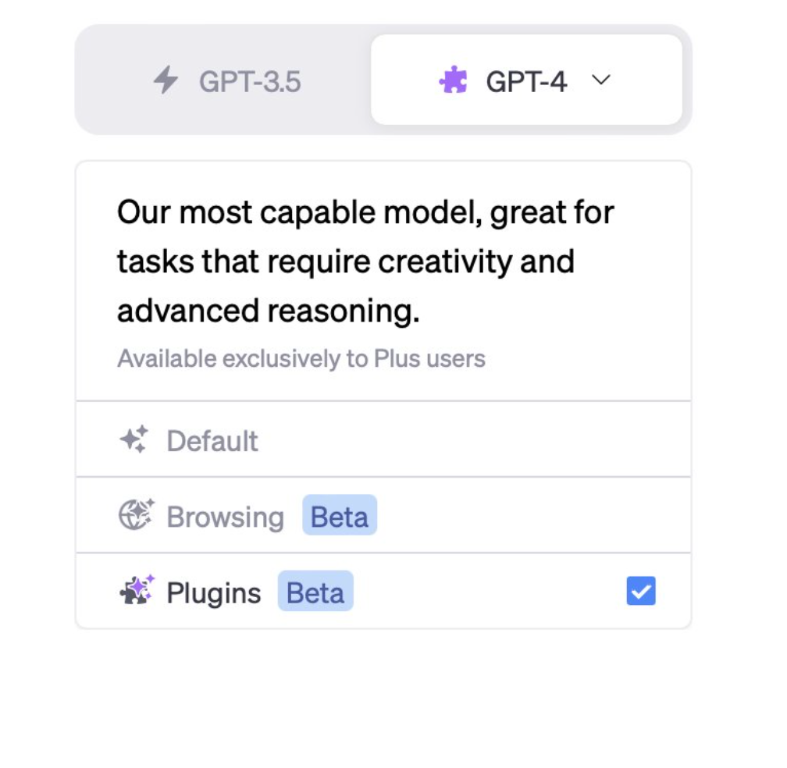
Task: Expand the GPT-4 chevron dropdown arrow
Action: (600, 80)
